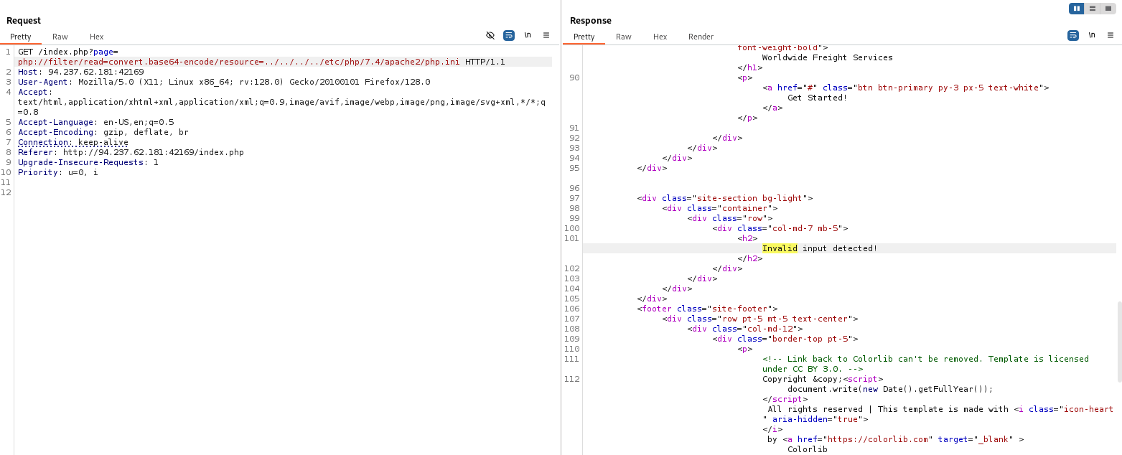
Task: Select side-by-side split layout icon
Action: click(1076, 9)
